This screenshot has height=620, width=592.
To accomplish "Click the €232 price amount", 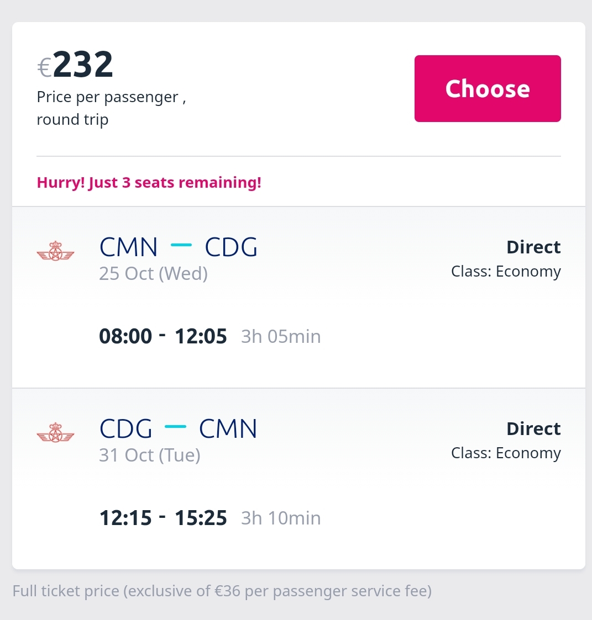I will tap(75, 64).
